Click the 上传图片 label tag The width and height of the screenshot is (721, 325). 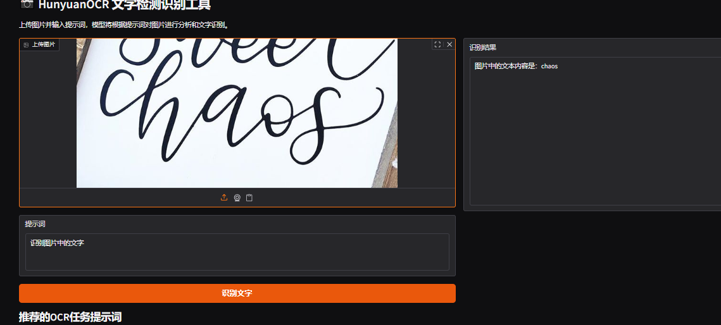click(x=44, y=46)
